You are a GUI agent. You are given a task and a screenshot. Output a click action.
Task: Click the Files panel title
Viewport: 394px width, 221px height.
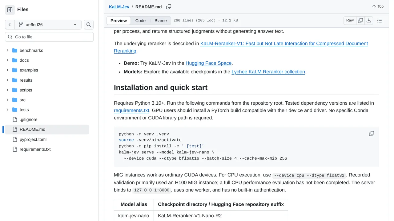pyautogui.click(x=23, y=10)
